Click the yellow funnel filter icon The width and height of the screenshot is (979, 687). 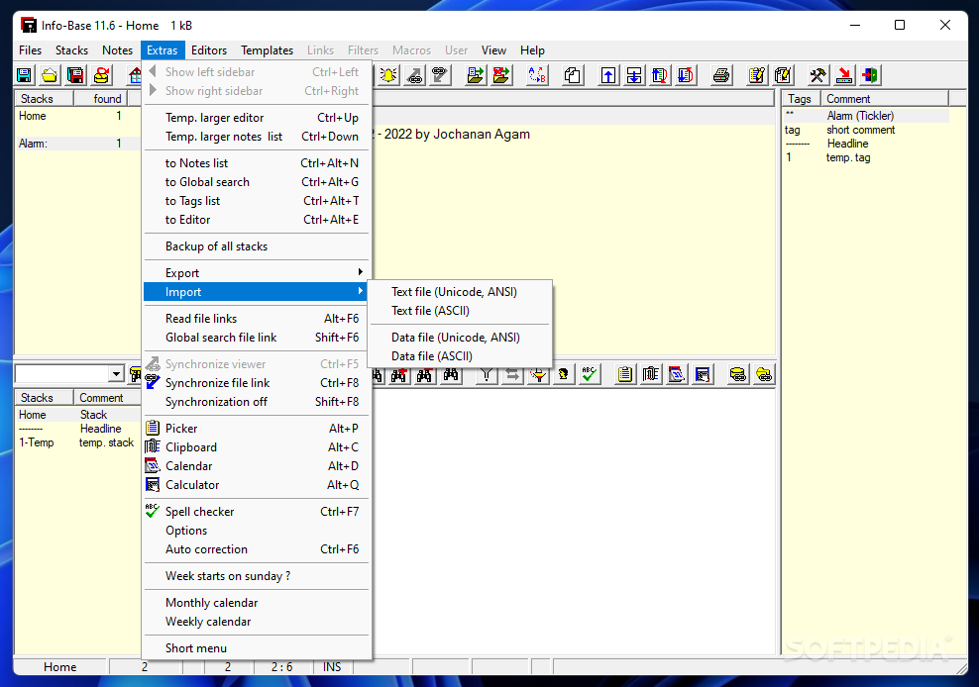click(538, 374)
